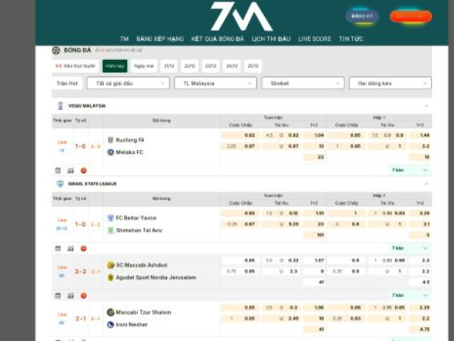This screenshot has height=341, width=454.
Task: Click the blue Đăng ký button
Action: 362,16
